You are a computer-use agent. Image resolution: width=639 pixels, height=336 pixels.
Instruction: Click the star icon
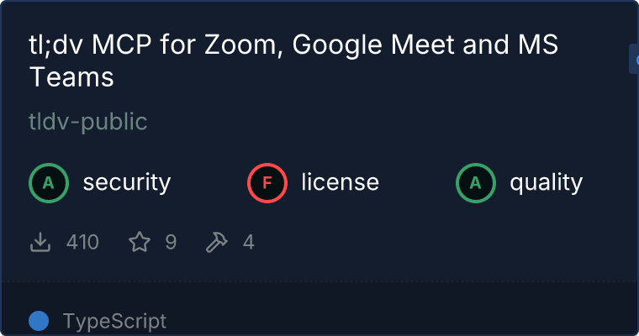[x=139, y=243]
